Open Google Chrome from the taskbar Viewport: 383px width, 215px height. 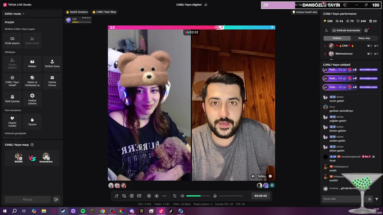click(x=103, y=211)
